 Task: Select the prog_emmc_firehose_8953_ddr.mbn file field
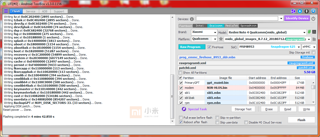tap(246, 57)
